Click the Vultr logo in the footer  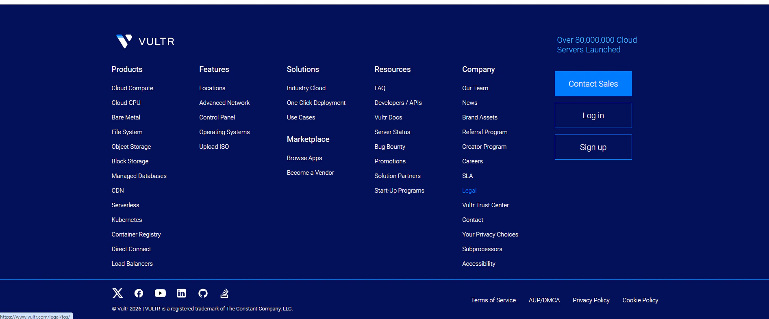[x=145, y=41]
